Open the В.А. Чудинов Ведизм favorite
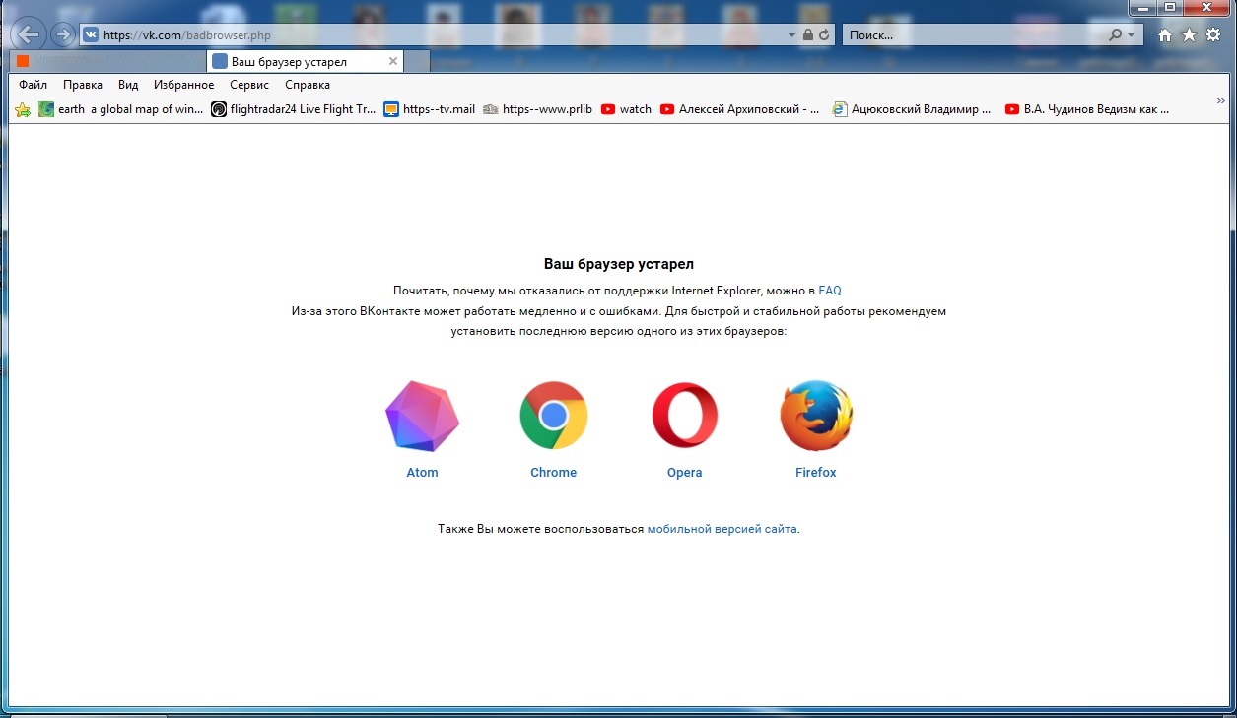This screenshot has height=718, width=1237. (x=1087, y=109)
